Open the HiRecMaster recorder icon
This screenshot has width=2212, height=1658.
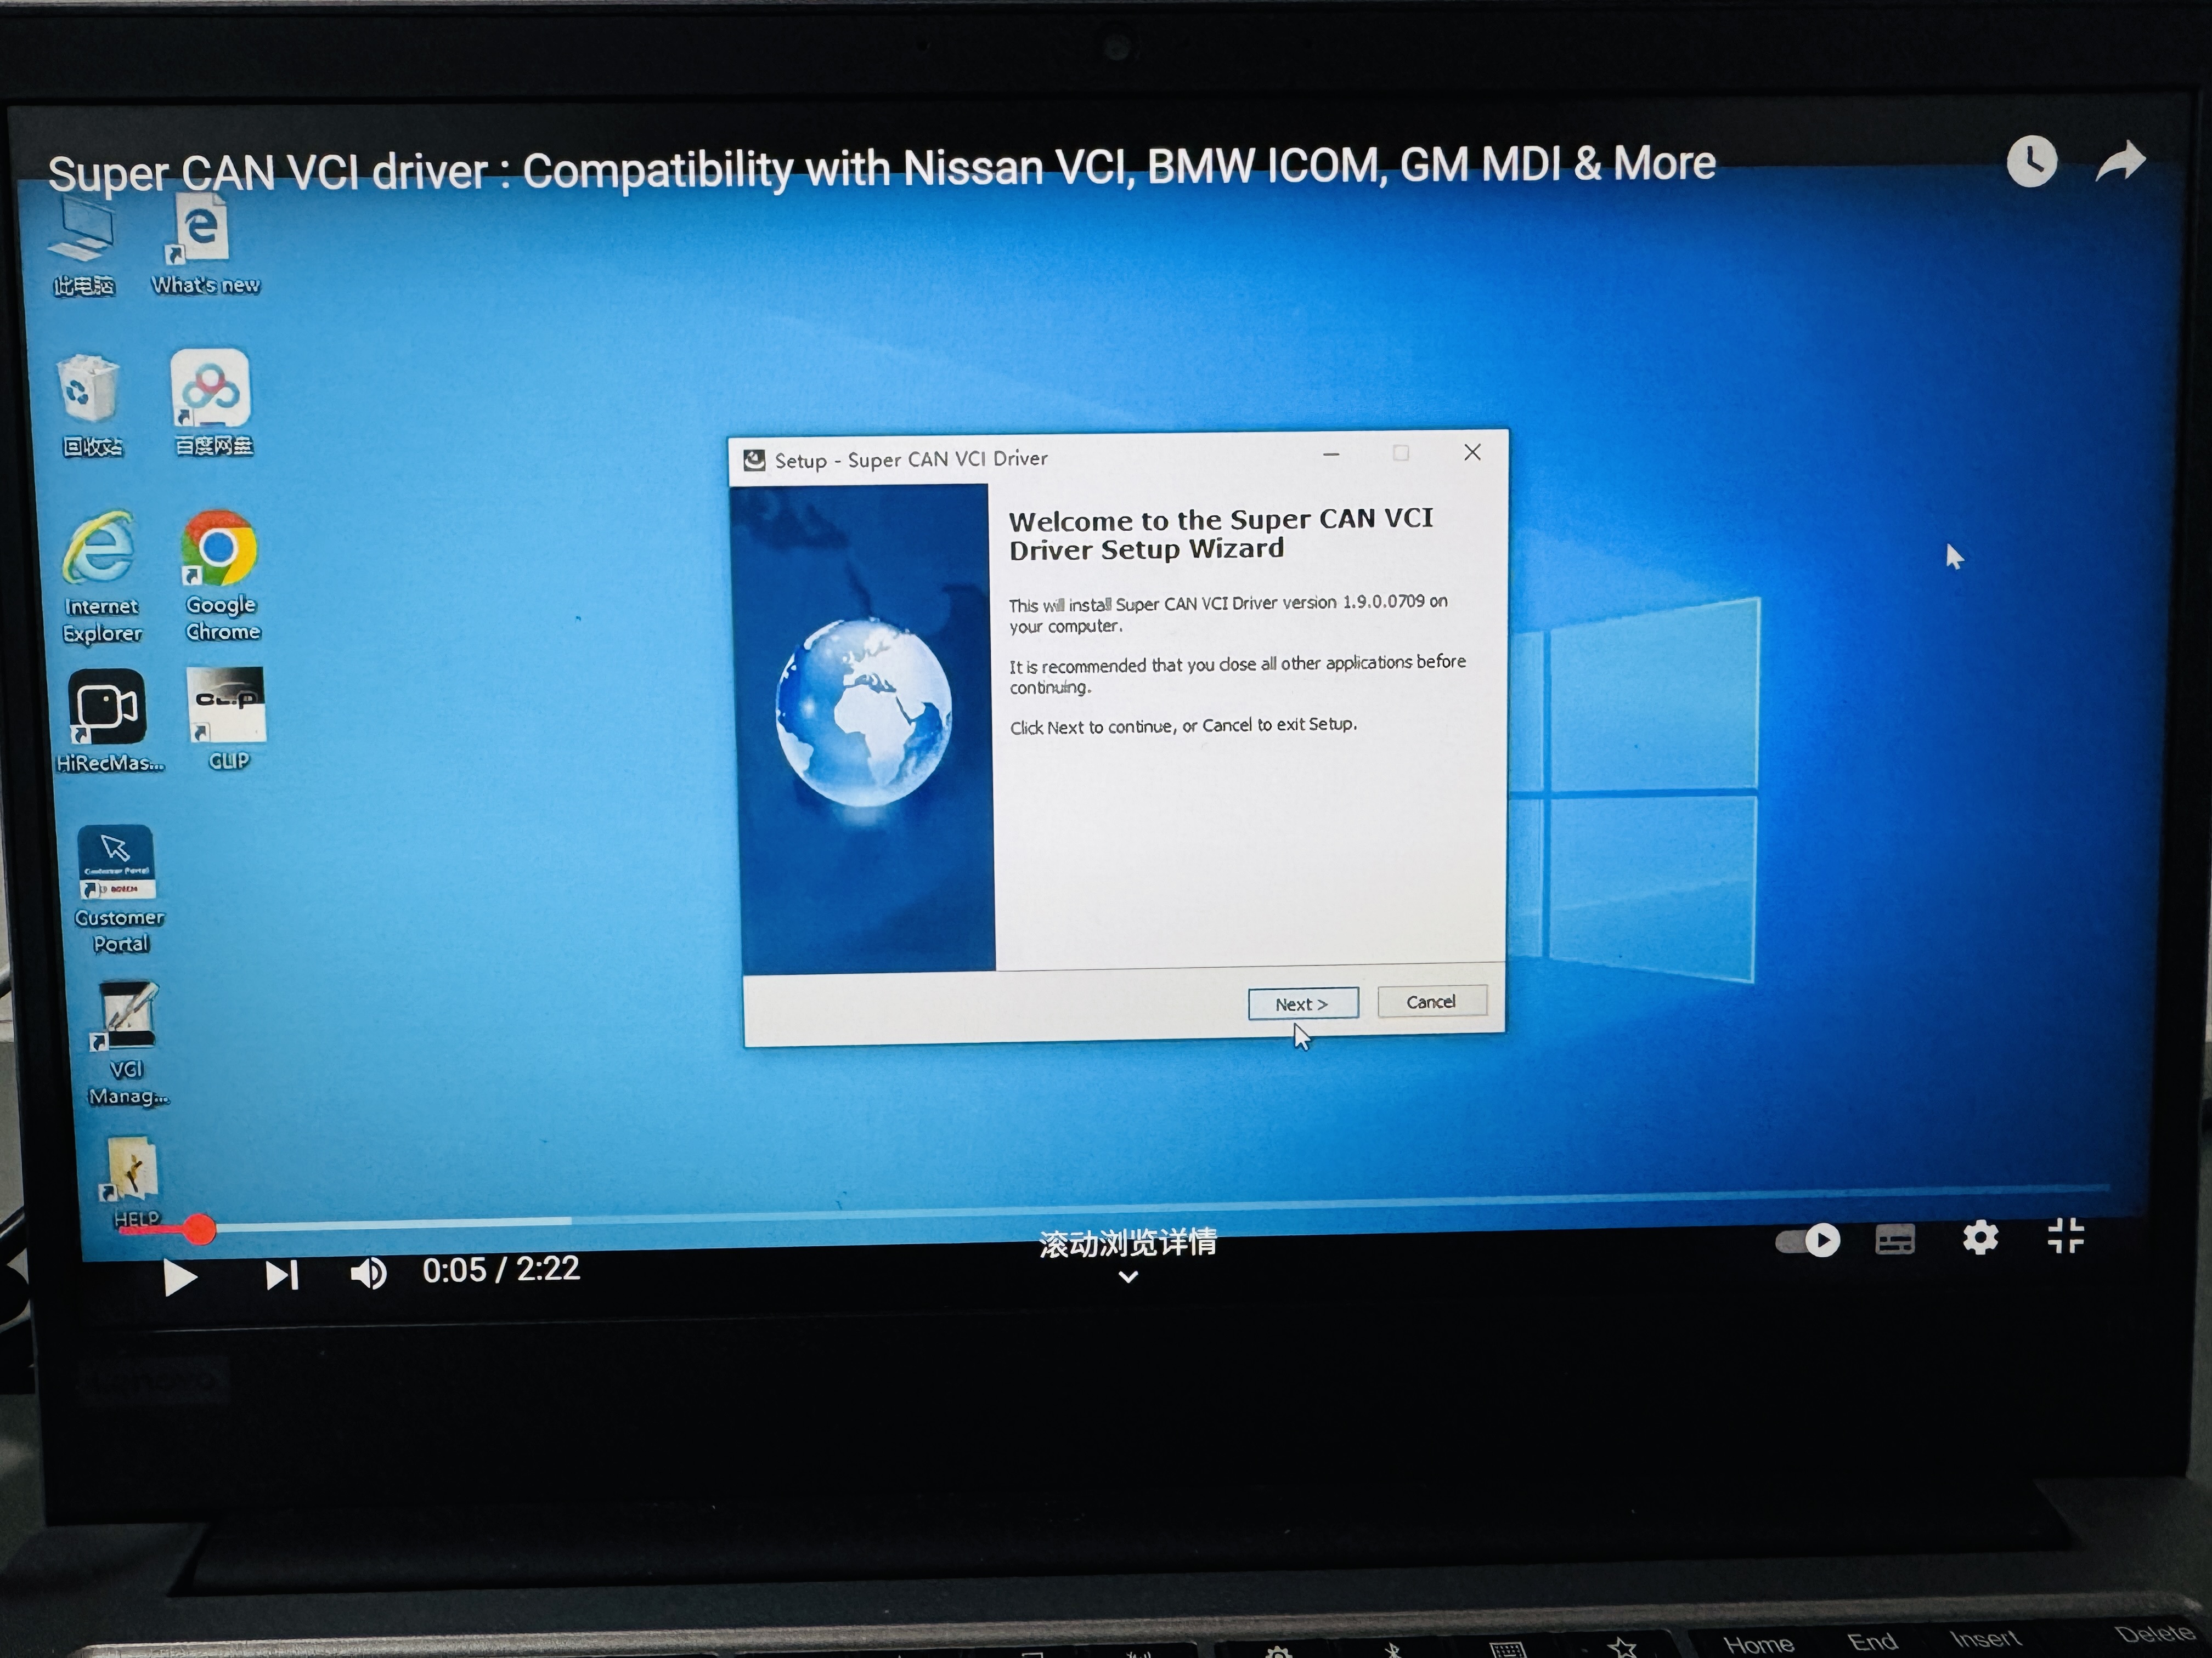pyautogui.click(x=108, y=720)
